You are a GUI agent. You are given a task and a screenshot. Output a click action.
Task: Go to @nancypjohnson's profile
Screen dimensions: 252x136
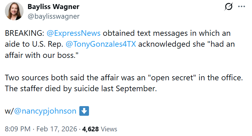(45, 111)
